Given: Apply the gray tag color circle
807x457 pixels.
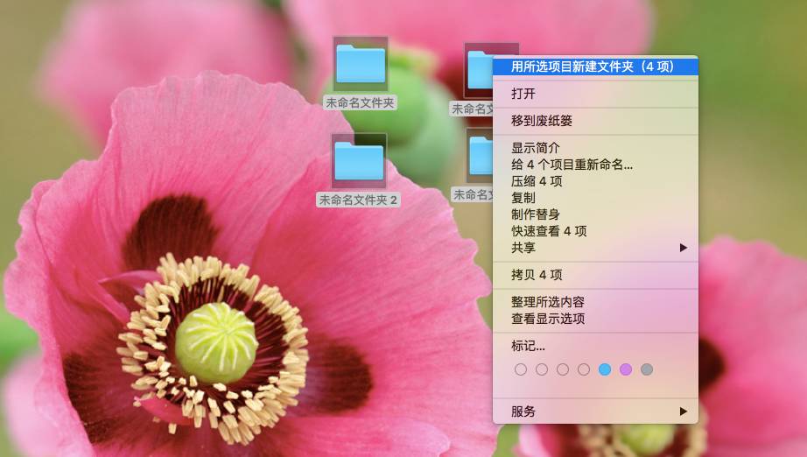Looking at the screenshot, I should (647, 369).
